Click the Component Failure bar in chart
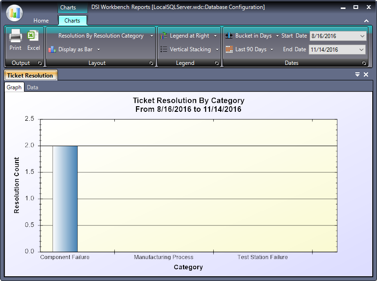The height and width of the screenshot is (281, 377). coord(65,199)
